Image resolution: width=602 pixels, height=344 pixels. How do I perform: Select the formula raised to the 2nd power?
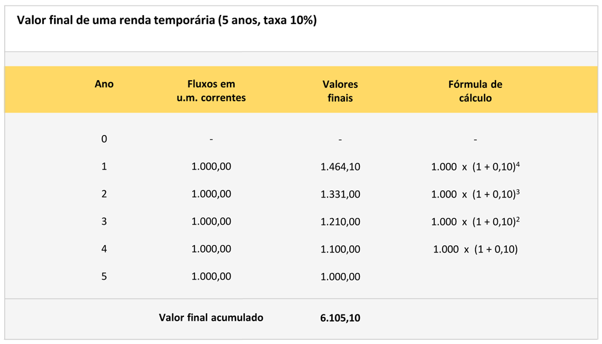pos(475,222)
